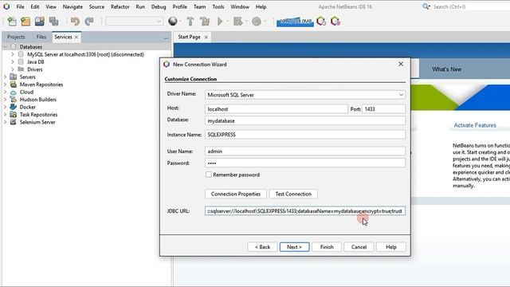
Task: Click the Clean and Build icon
Action: pos(205,22)
